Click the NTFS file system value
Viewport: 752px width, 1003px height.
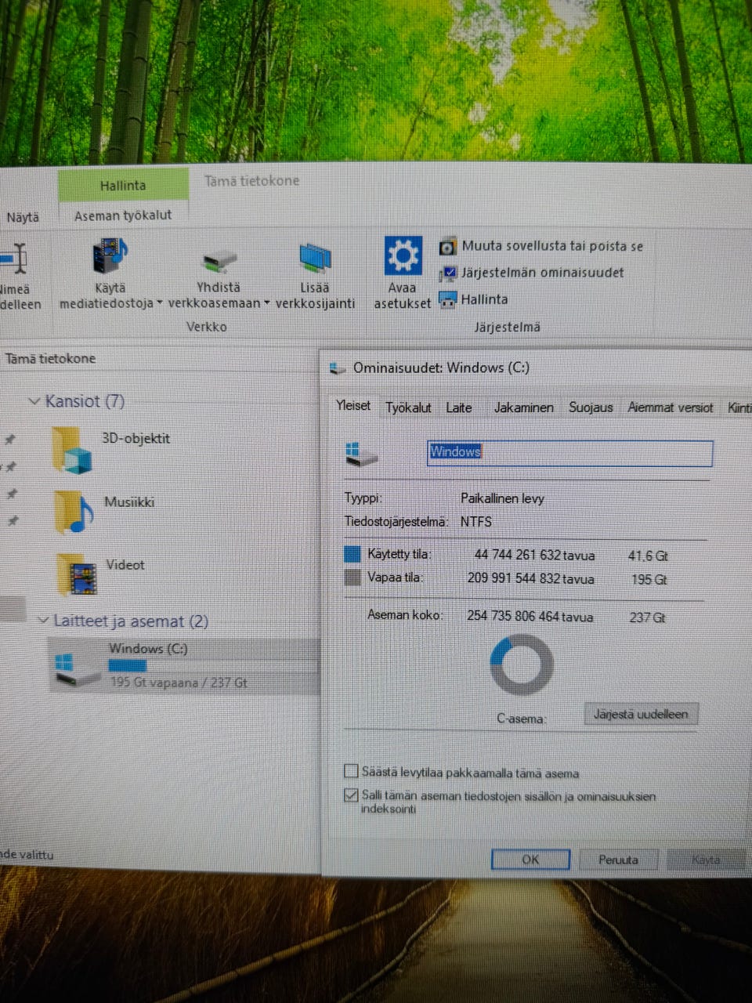tap(476, 522)
